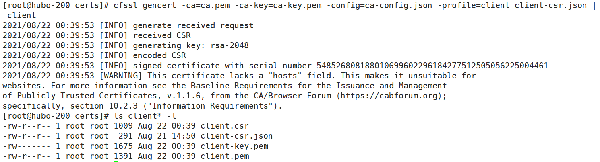Click the "generating key: rsa-2048" log message
The image size is (600, 162).
point(191,45)
